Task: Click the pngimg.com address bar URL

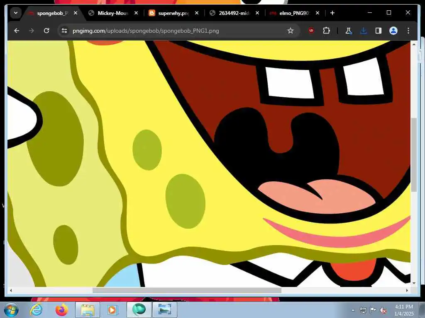Action: 146,31
